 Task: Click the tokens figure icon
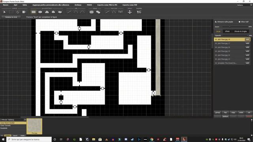[130, 12]
